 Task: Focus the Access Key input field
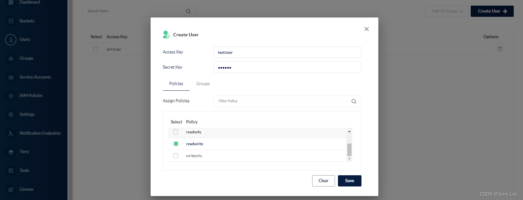287,52
